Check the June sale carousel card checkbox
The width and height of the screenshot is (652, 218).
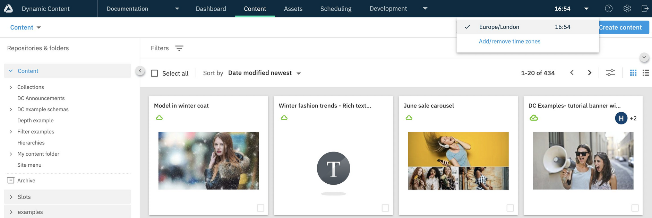(x=510, y=208)
